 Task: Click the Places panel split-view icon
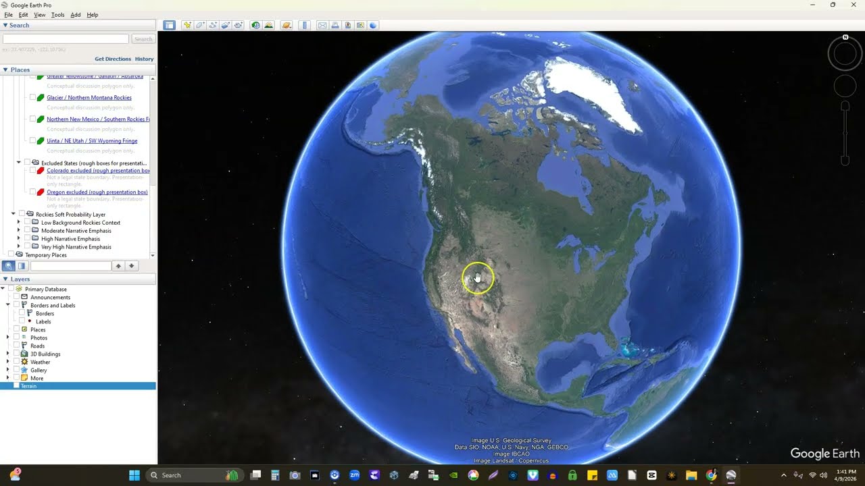coord(22,266)
